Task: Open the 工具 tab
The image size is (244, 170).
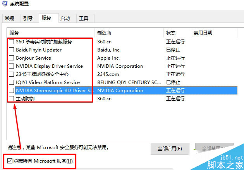Action: (83, 19)
